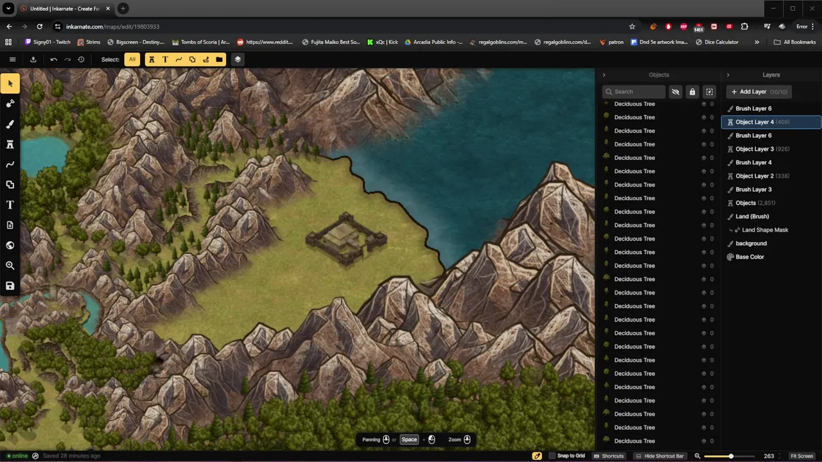Open the globe map settings tool
The height and width of the screenshot is (462, 822).
click(10, 245)
